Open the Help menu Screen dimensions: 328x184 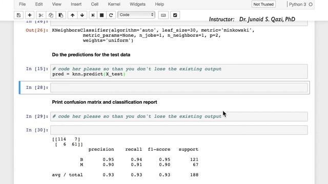tap(159, 4)
